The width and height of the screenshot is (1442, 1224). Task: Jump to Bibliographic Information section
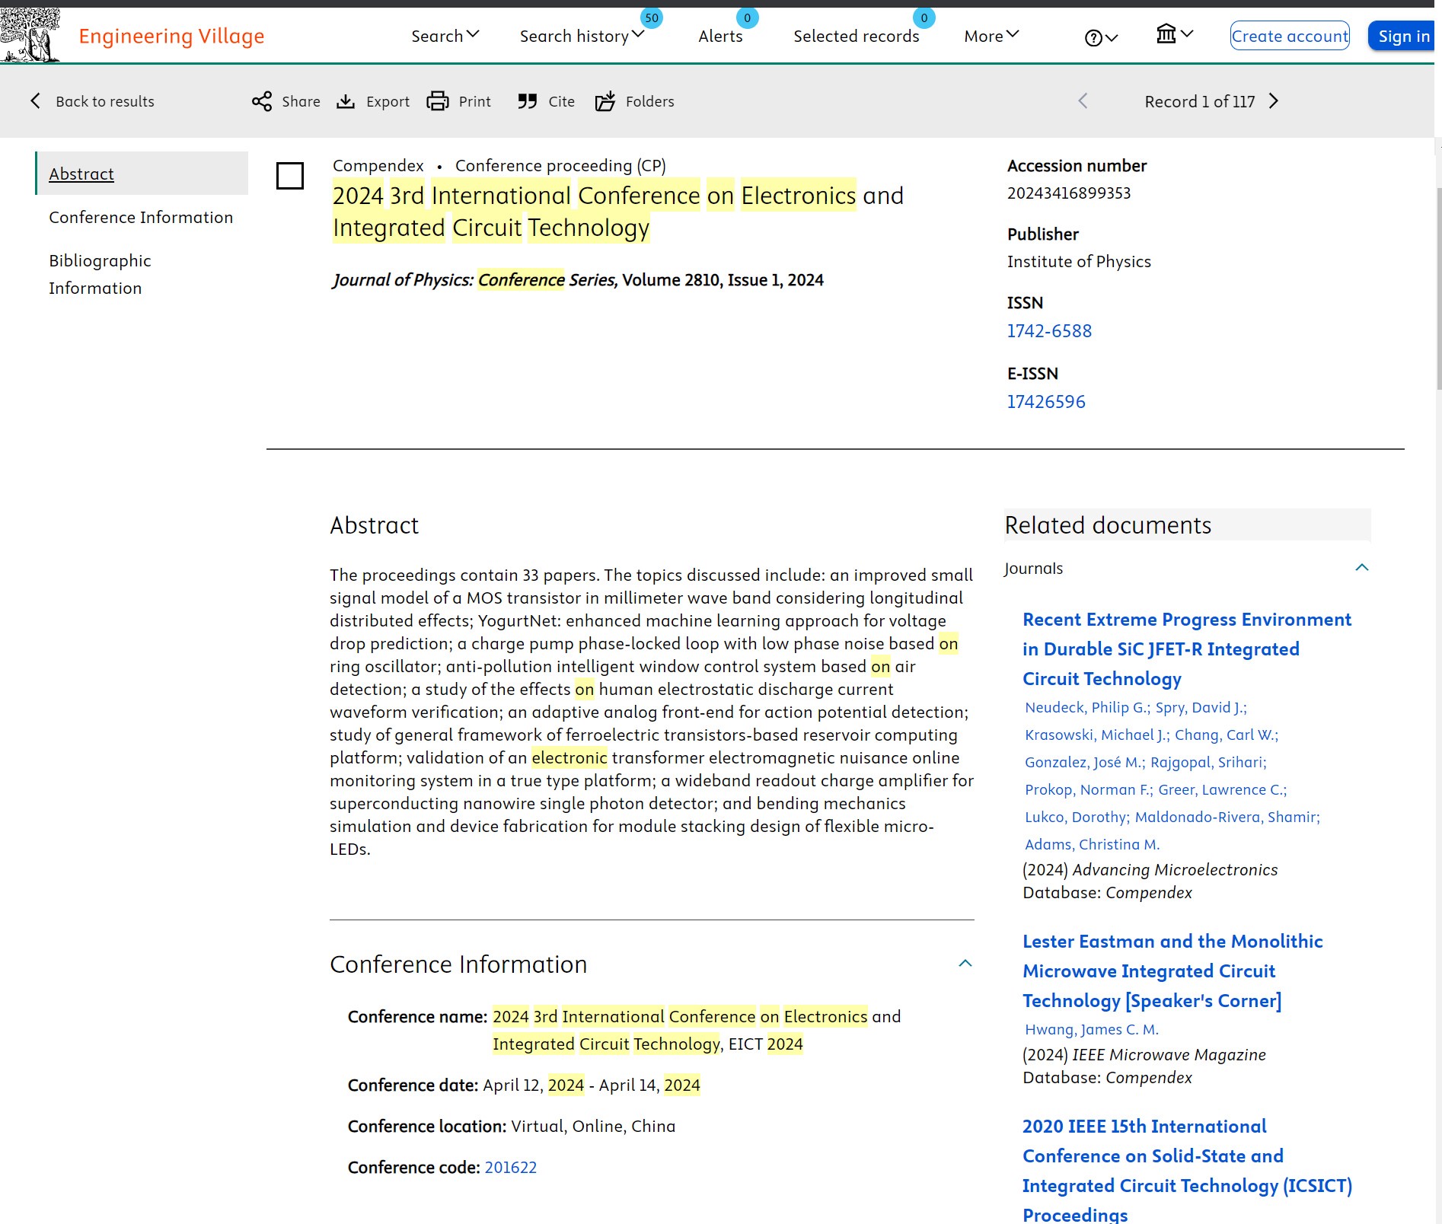(x=100, y=274)
